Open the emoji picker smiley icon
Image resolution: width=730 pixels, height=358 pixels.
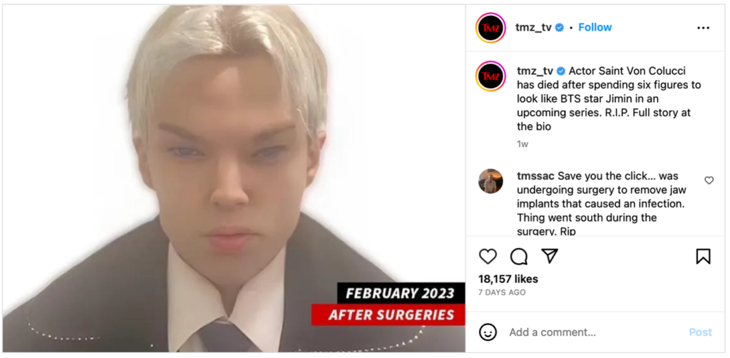click(488, 332)
